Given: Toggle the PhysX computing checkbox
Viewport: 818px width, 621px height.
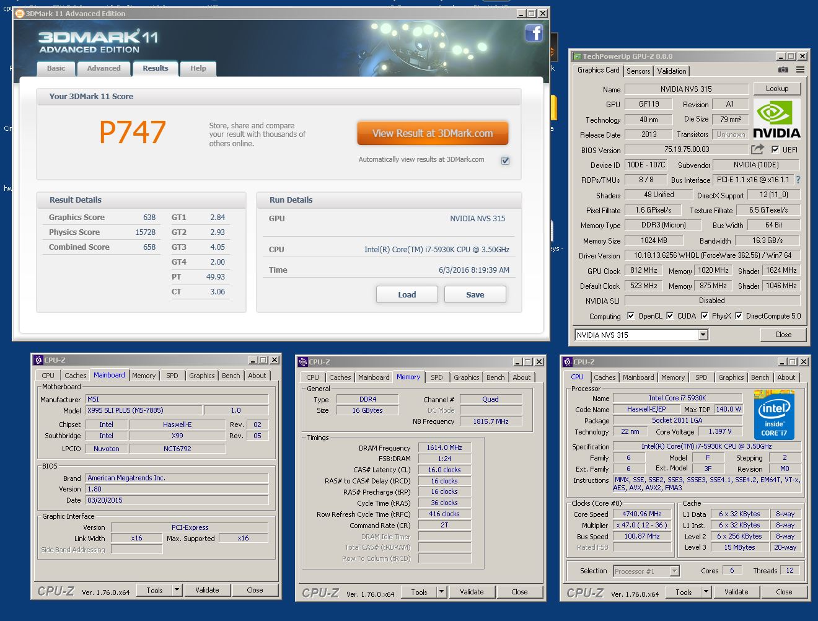Looking at the screenshot, I should [705, 315].
